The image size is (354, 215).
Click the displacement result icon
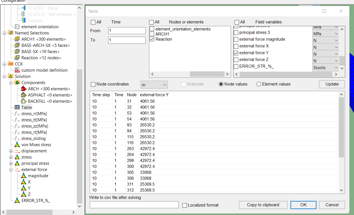17,151
